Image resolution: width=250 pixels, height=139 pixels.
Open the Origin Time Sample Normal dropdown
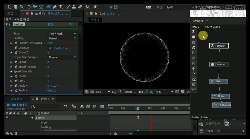coord(62,57)
